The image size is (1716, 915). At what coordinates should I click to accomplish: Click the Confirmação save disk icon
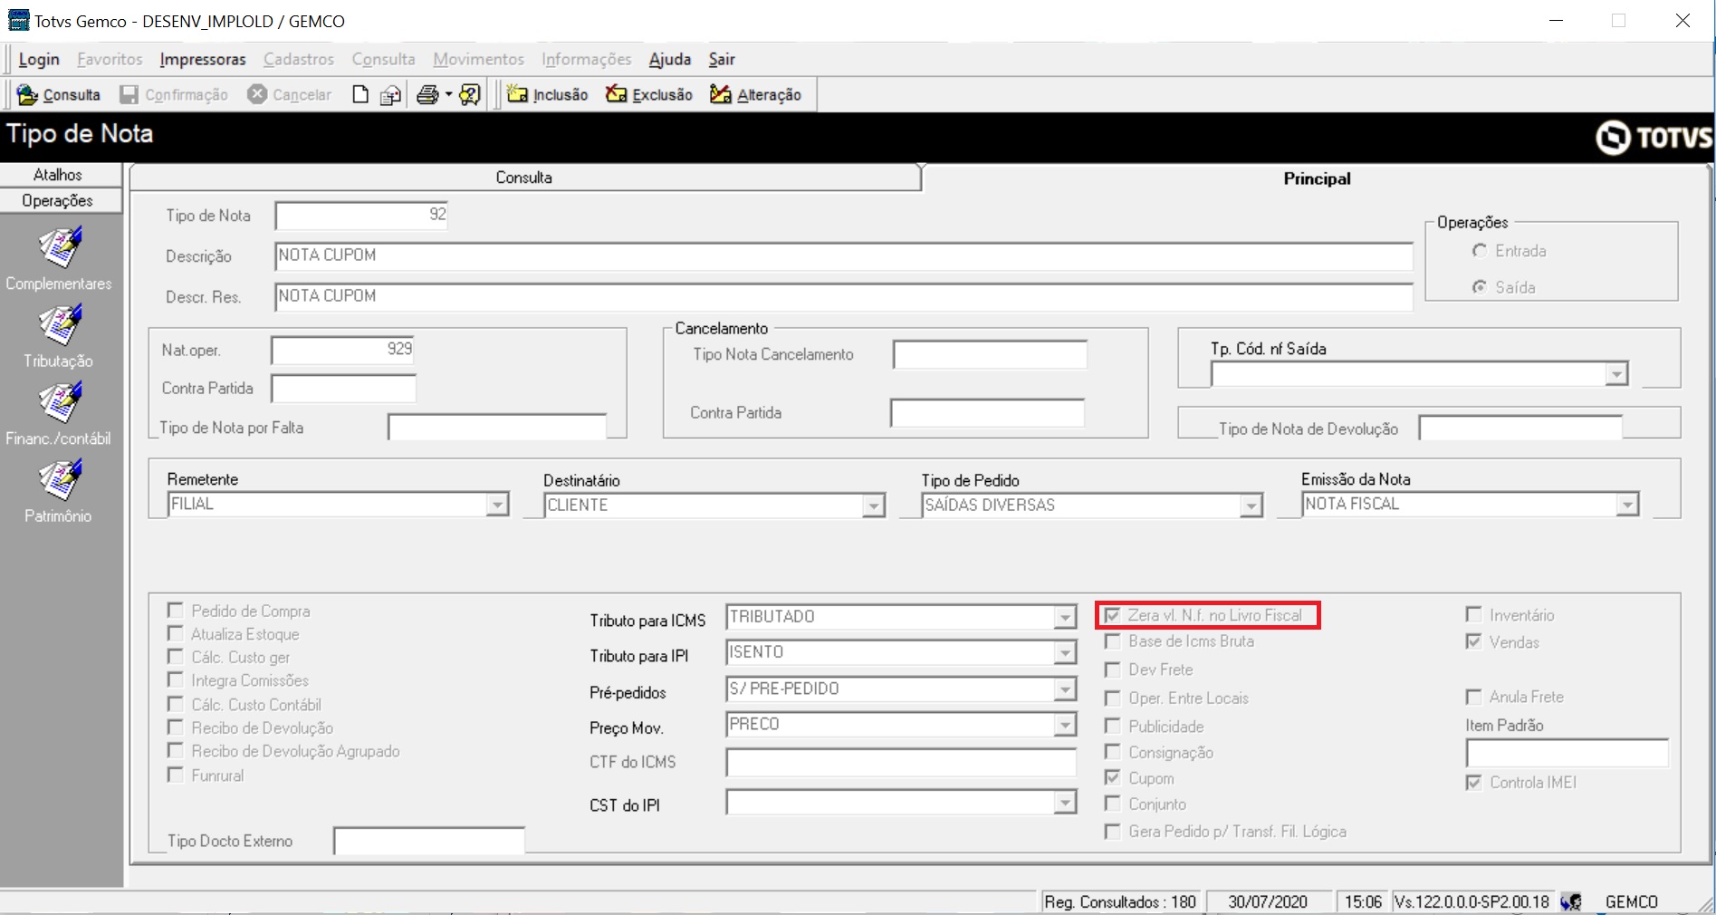[x=129, y=94]
